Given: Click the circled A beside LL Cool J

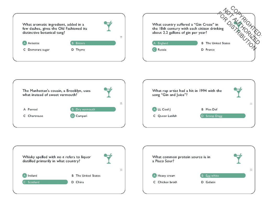Looking at the screenshot, I should [154, 109].
